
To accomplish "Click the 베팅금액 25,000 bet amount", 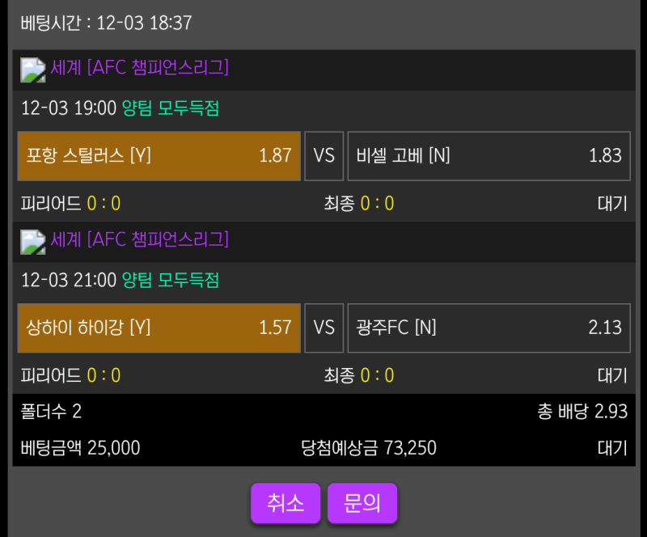I will point(80,448).
